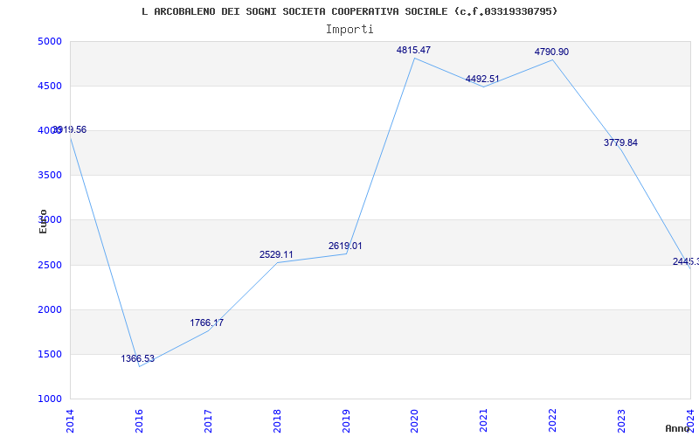Image resolution: width=699 pixels, height=437 pixels.
Task: Click the 2529.11 data label for 2018
Action: (276, 254)
